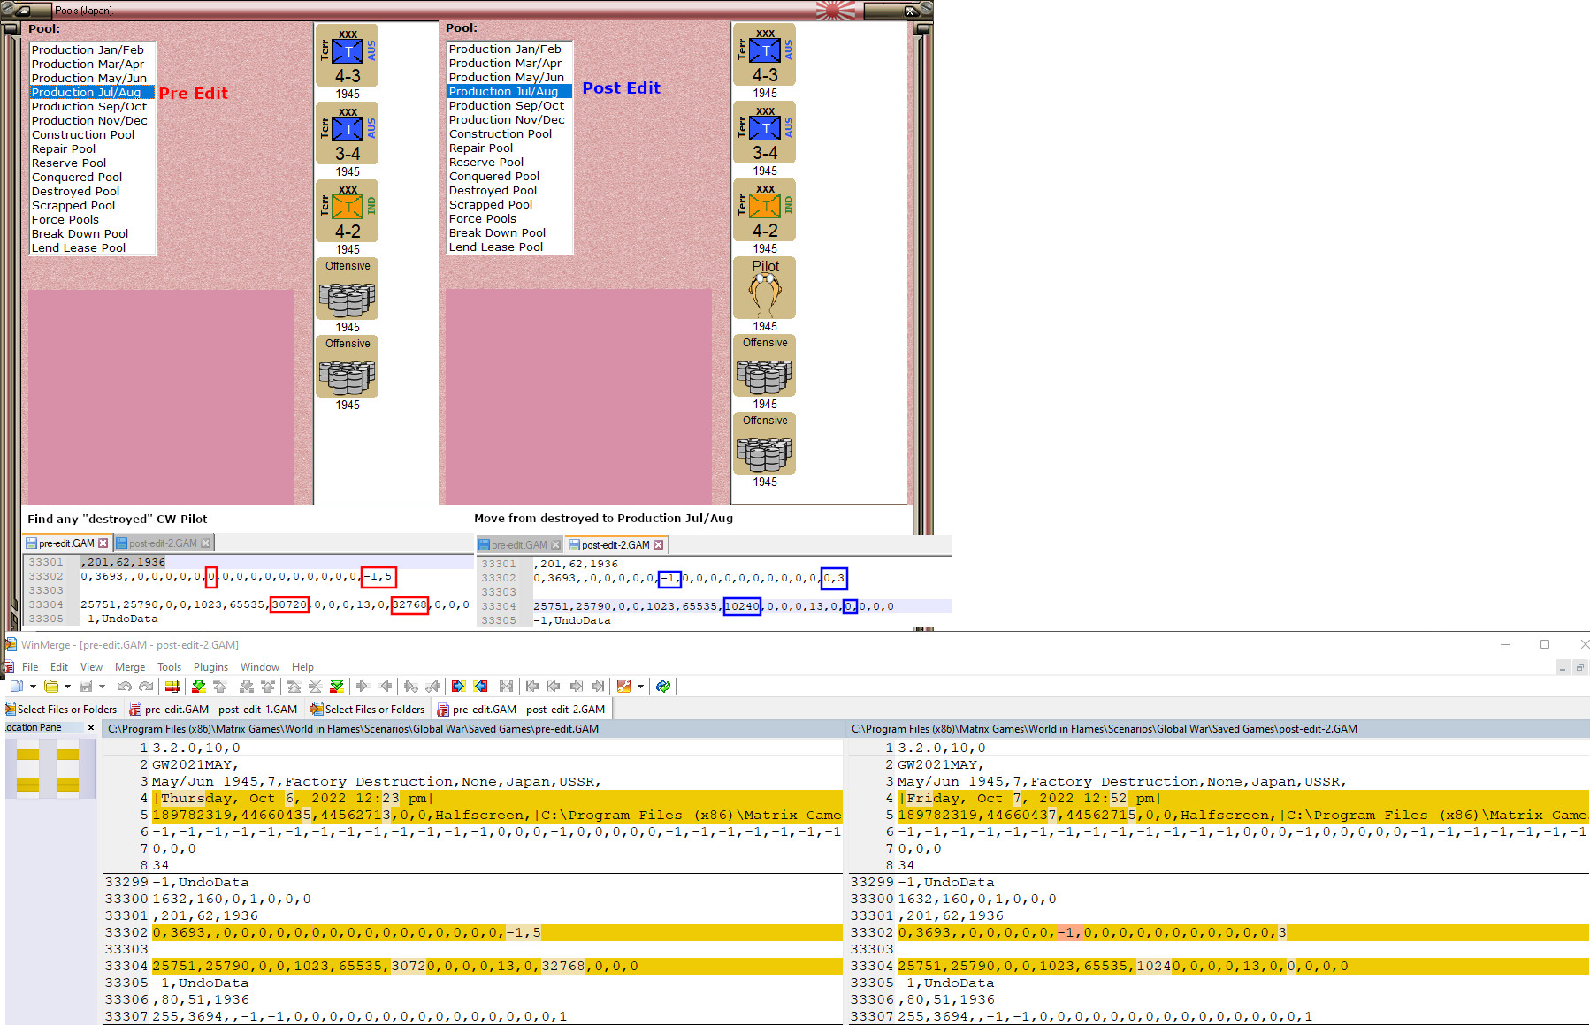Open the View menu
Screen dimensions: 1590x1025
tap(91, 667)
